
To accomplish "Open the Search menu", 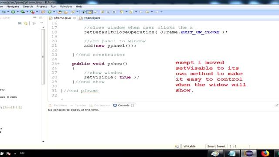I will click(x=28, y=7).
